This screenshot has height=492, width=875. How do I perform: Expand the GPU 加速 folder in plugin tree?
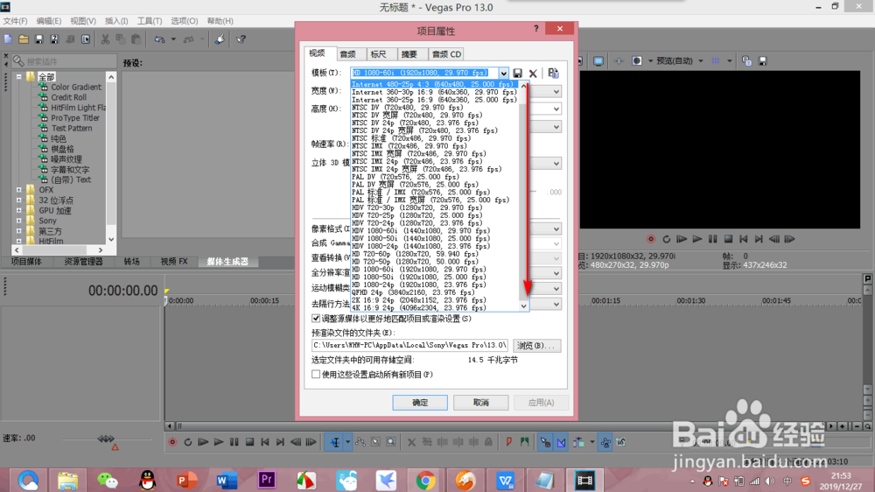pos(19,210)
